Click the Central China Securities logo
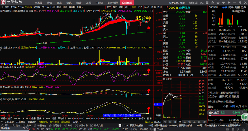 11,3
